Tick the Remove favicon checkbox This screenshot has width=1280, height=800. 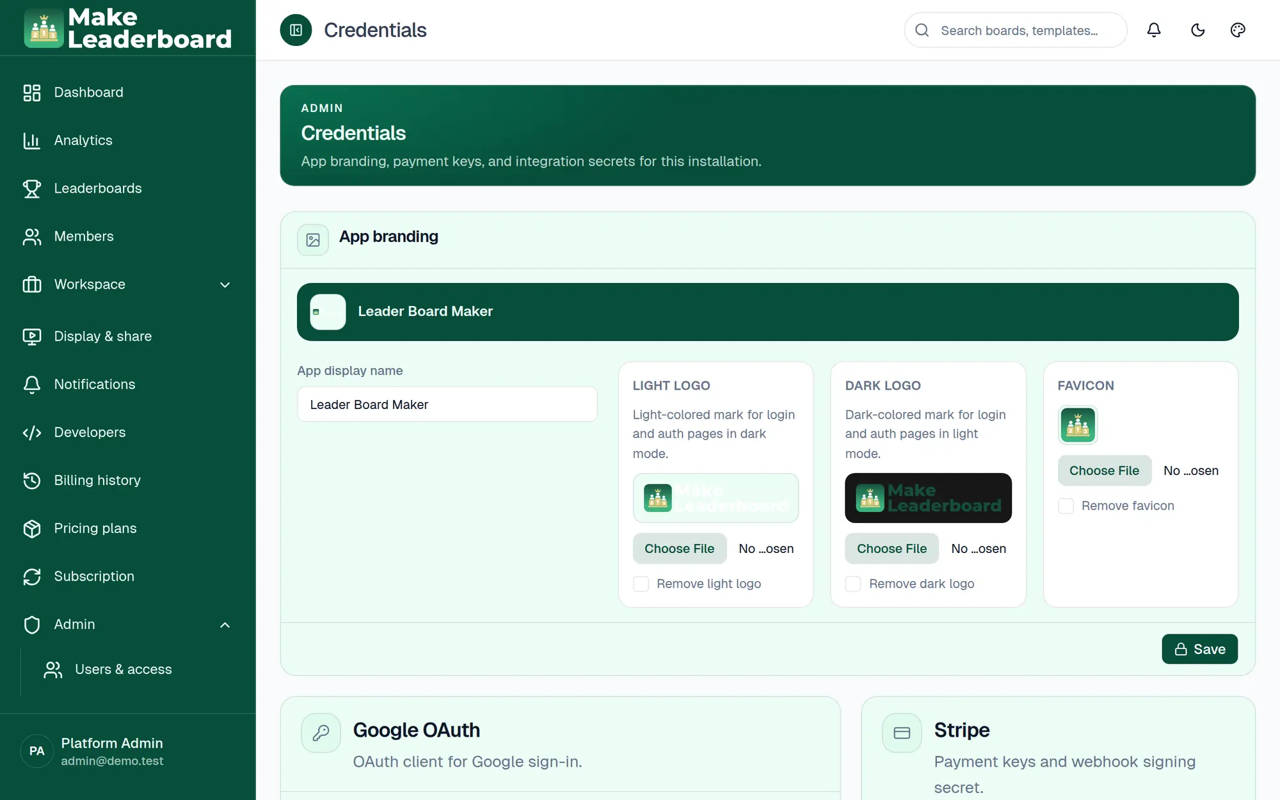tap(1066, 506)
